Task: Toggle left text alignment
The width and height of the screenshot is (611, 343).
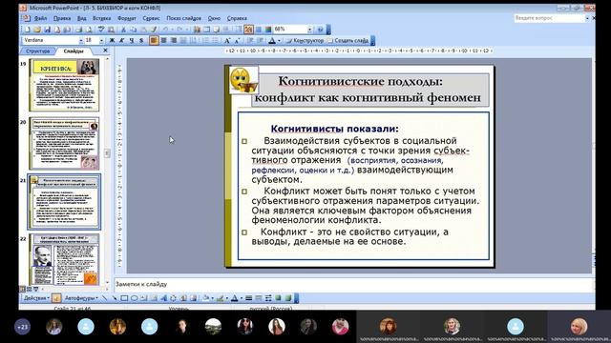Action: (x=154, y=40)
